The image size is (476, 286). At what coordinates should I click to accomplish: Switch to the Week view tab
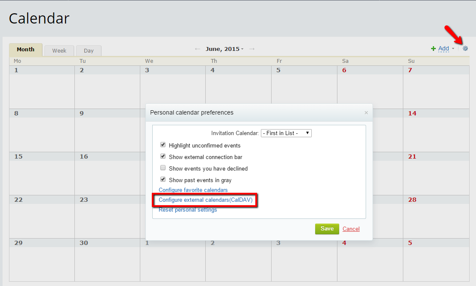pos(59,50)
